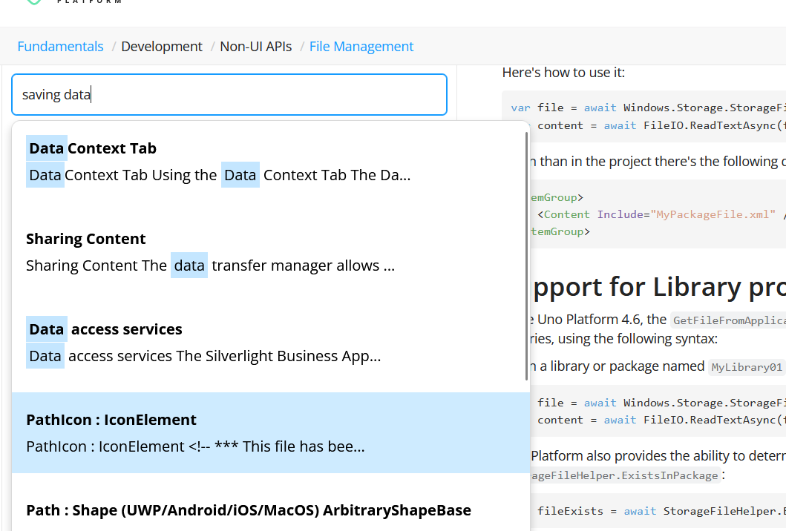Open the Fundamentals breadcrumb link
Image resolution: width=786 pixels, height=531 pixels.
click(60, 46)
